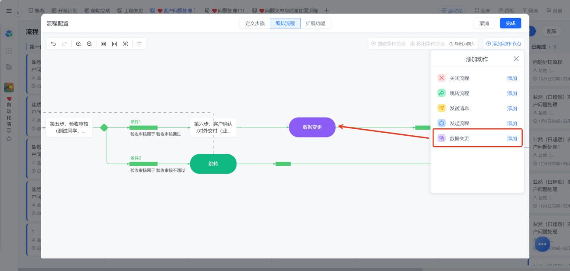Undo the last flow edit
570x271 pixels.
point(53,44)
